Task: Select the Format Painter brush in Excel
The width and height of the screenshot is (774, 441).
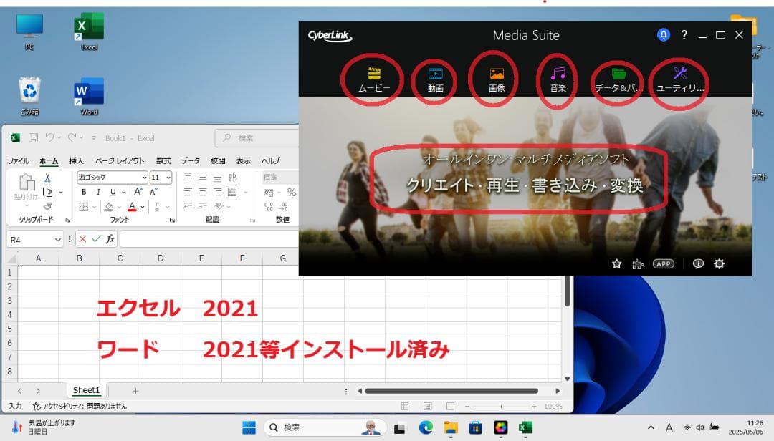Action: [48, 207]
